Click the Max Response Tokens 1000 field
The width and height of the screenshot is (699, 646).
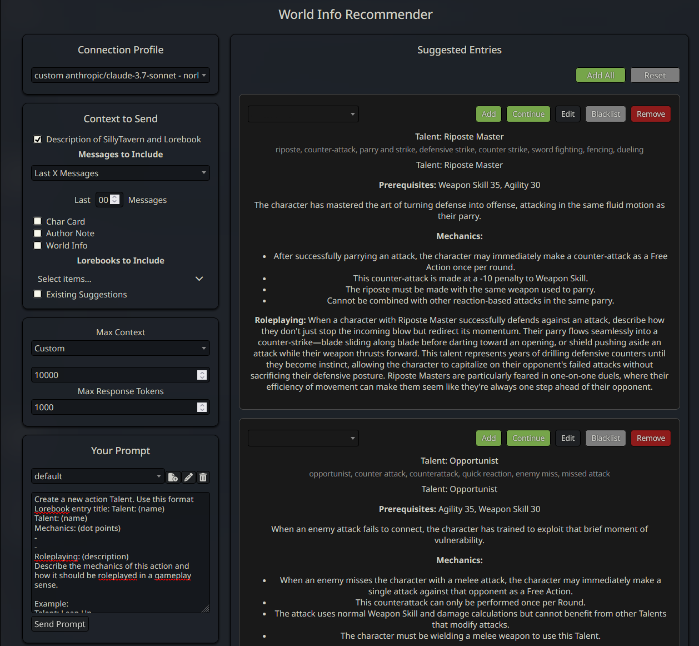(x=121, y=408)
